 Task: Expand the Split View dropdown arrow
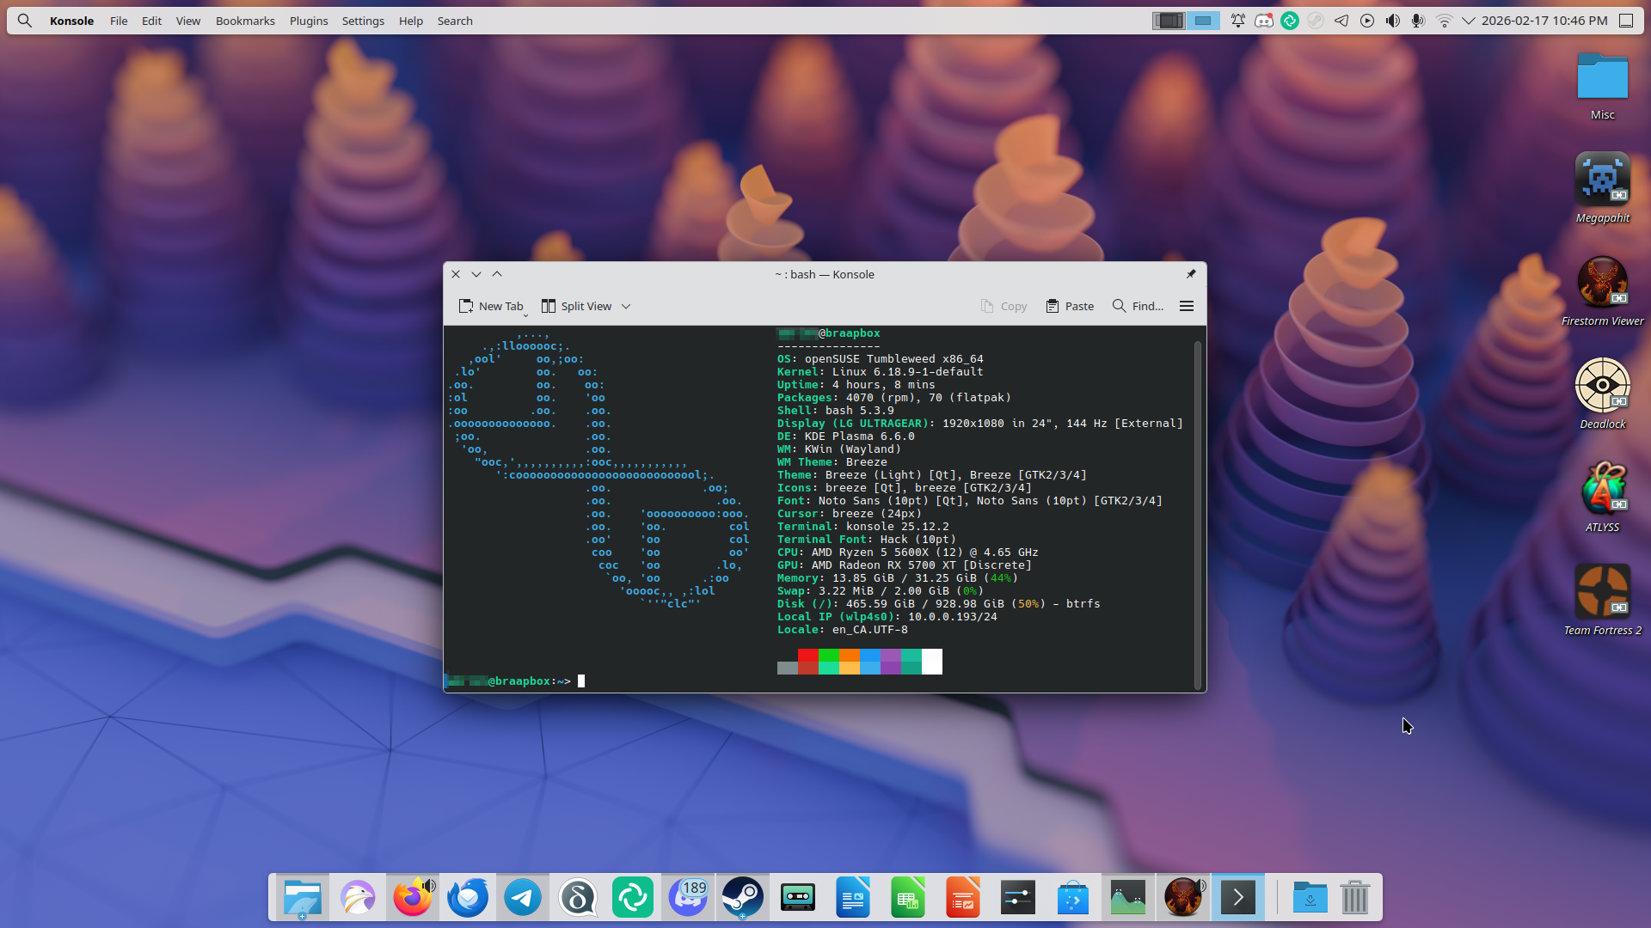coord(626,306)
